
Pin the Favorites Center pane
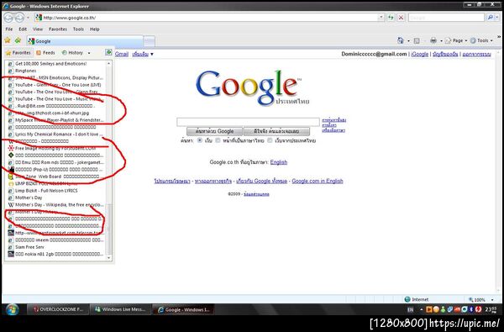point(108,52)
